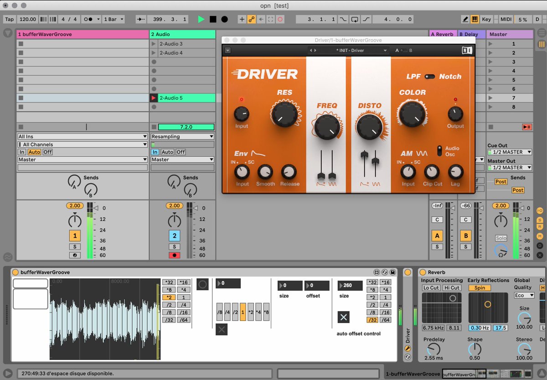
Task: Toggle the computer MIDI keyboard icon
Action: tap(475, 19)
